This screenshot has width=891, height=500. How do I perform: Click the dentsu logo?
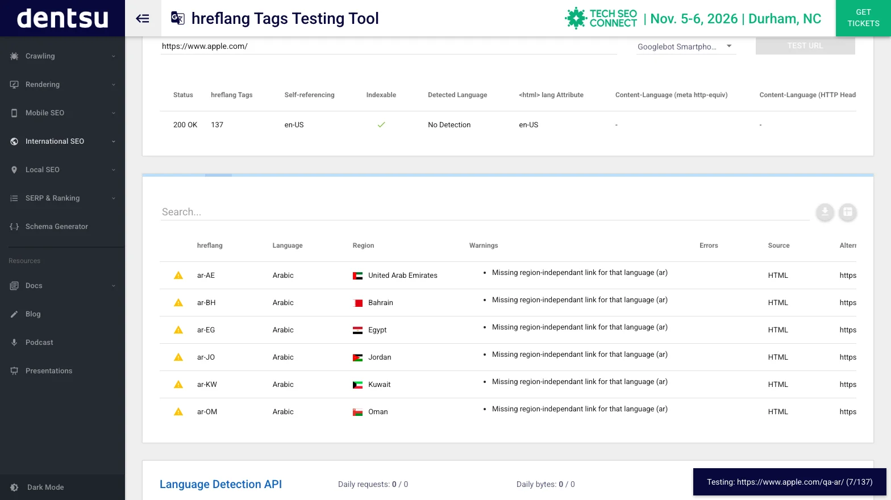(x=63, y=18)
